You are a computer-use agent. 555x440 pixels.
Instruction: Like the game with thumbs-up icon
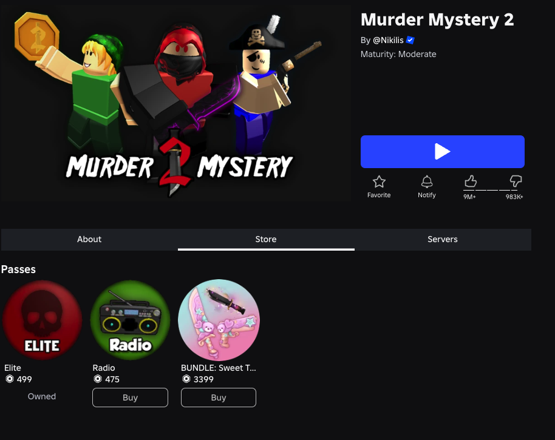[x=471, y=181]
